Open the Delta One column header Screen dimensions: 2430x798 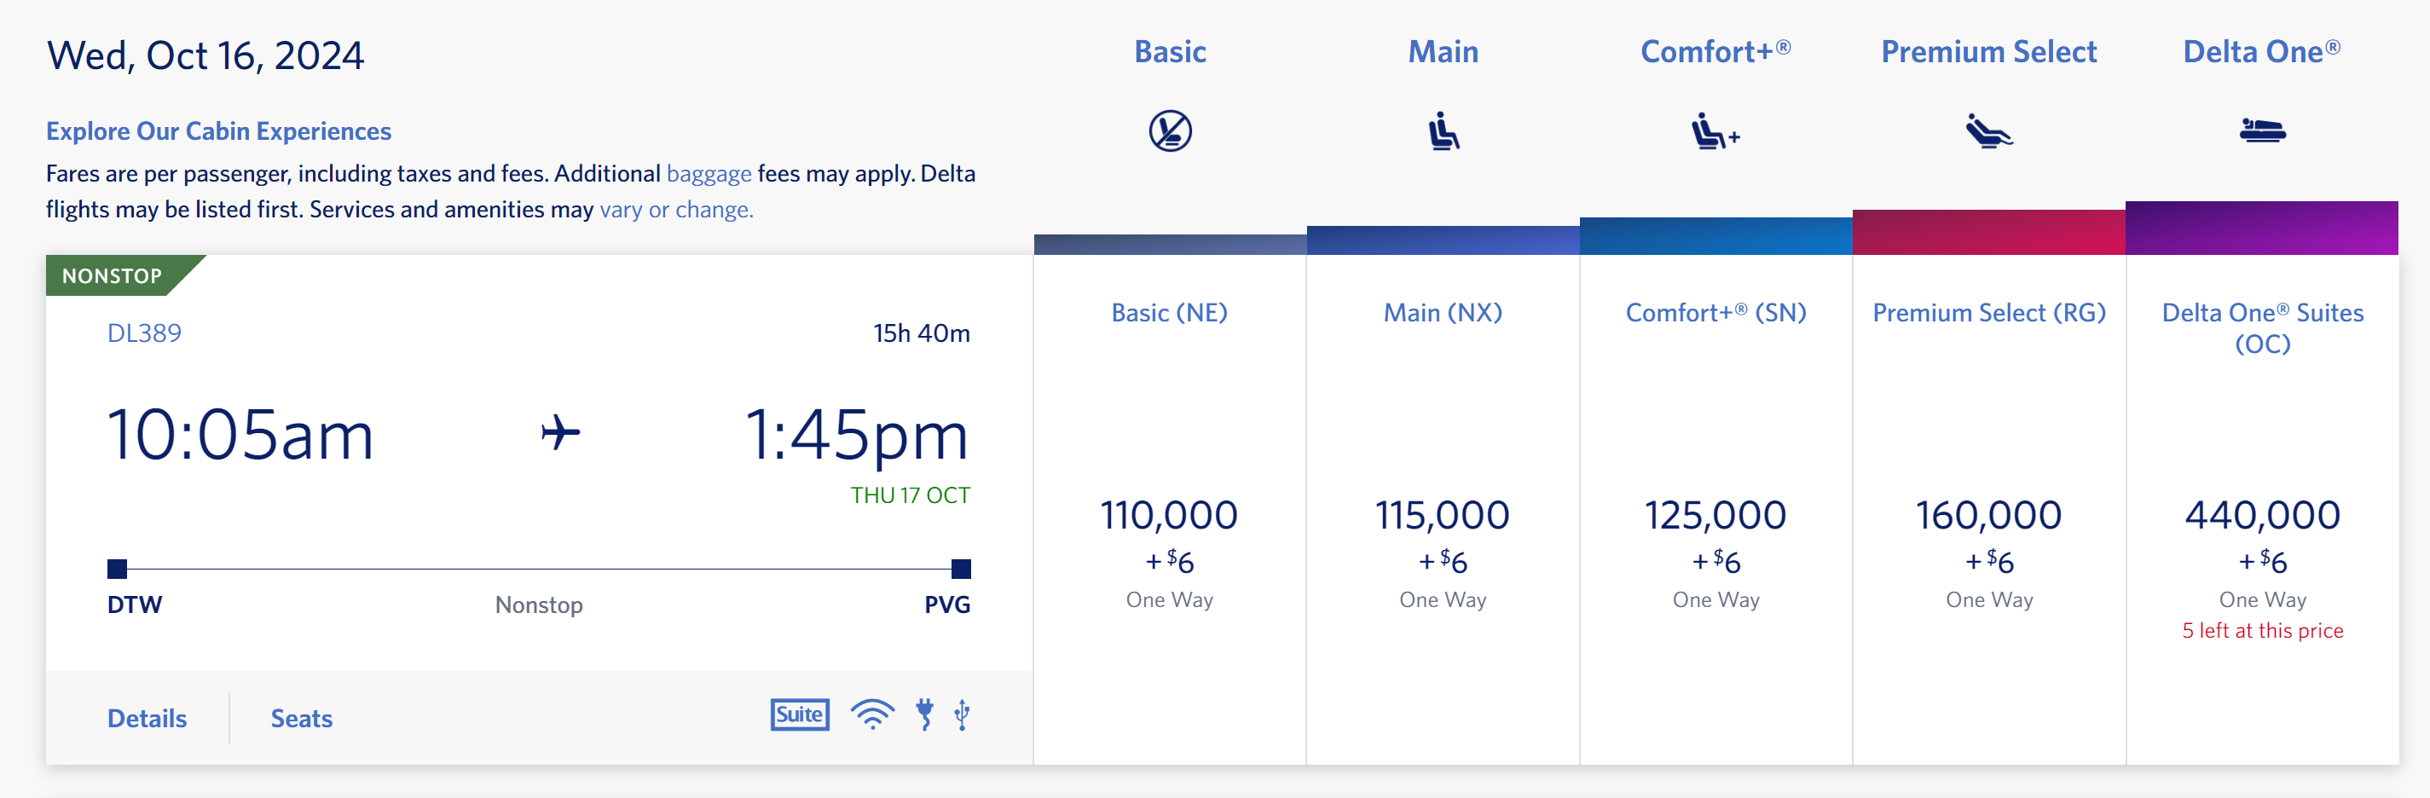(x=2261, y=51)
